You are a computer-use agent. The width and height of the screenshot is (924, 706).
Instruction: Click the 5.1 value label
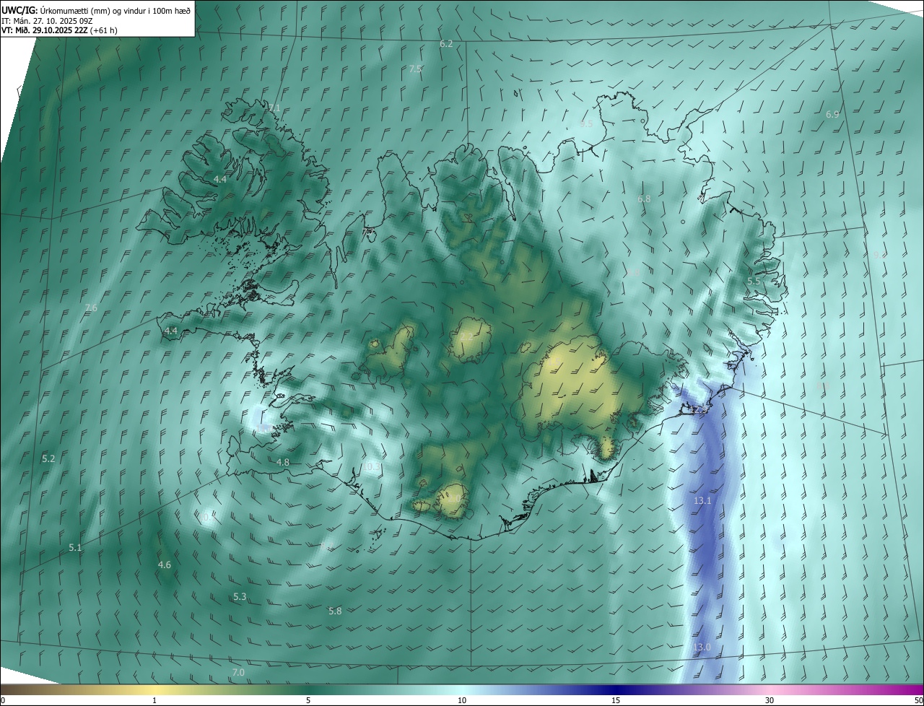tap(75, 549)
